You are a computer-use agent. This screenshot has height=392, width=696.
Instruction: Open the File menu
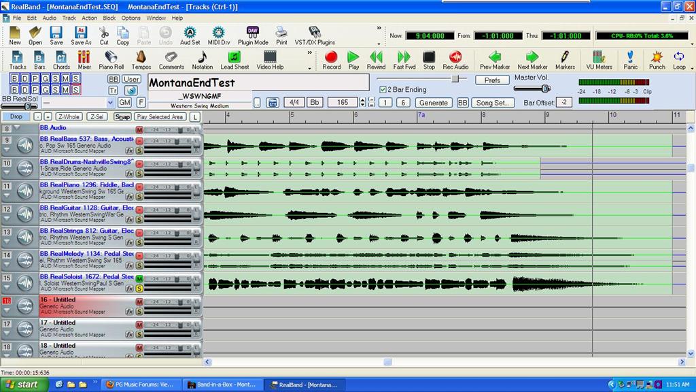pos(17,18)
